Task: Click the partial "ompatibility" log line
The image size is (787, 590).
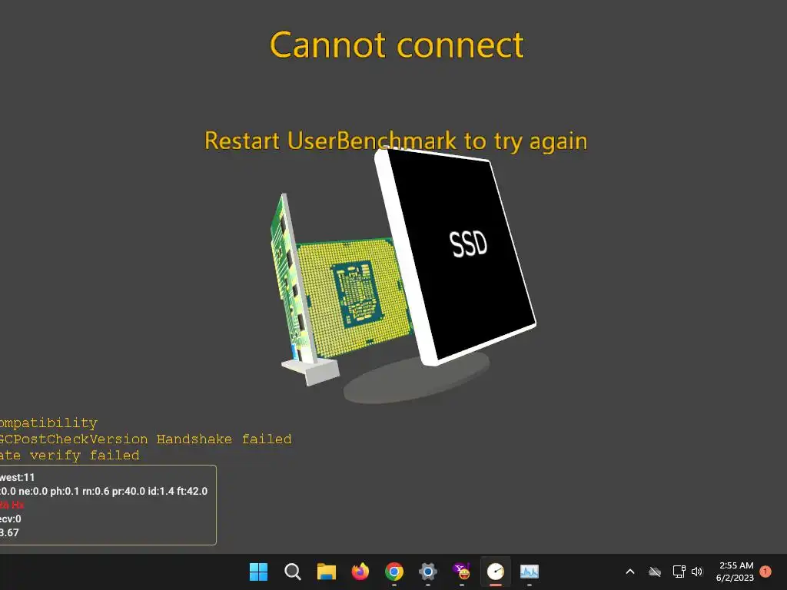Action: pyautogui.click(x=48, y=423)
